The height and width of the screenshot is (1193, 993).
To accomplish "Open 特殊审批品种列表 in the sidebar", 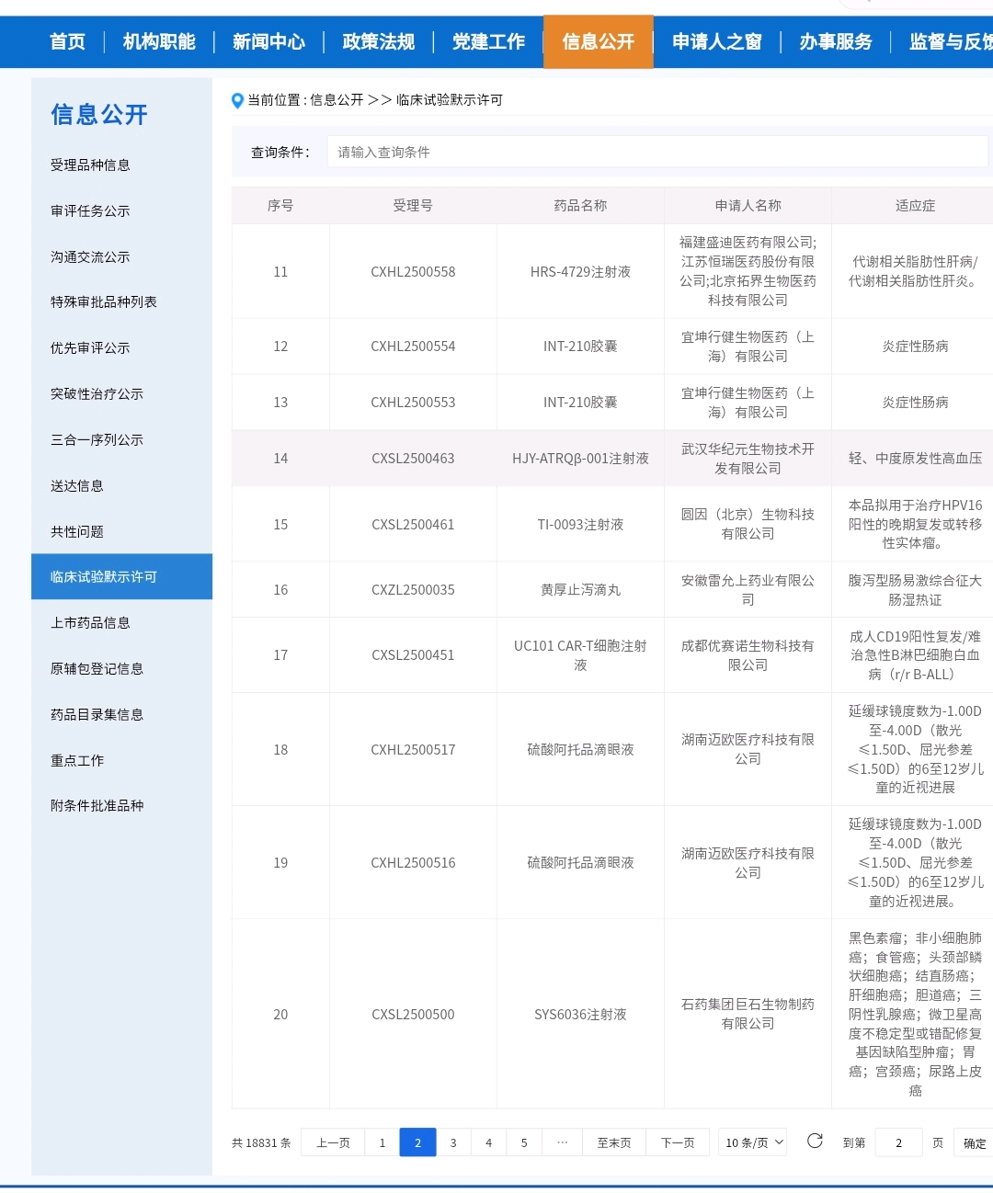I will pyautogui.click(x=104, y=302).
